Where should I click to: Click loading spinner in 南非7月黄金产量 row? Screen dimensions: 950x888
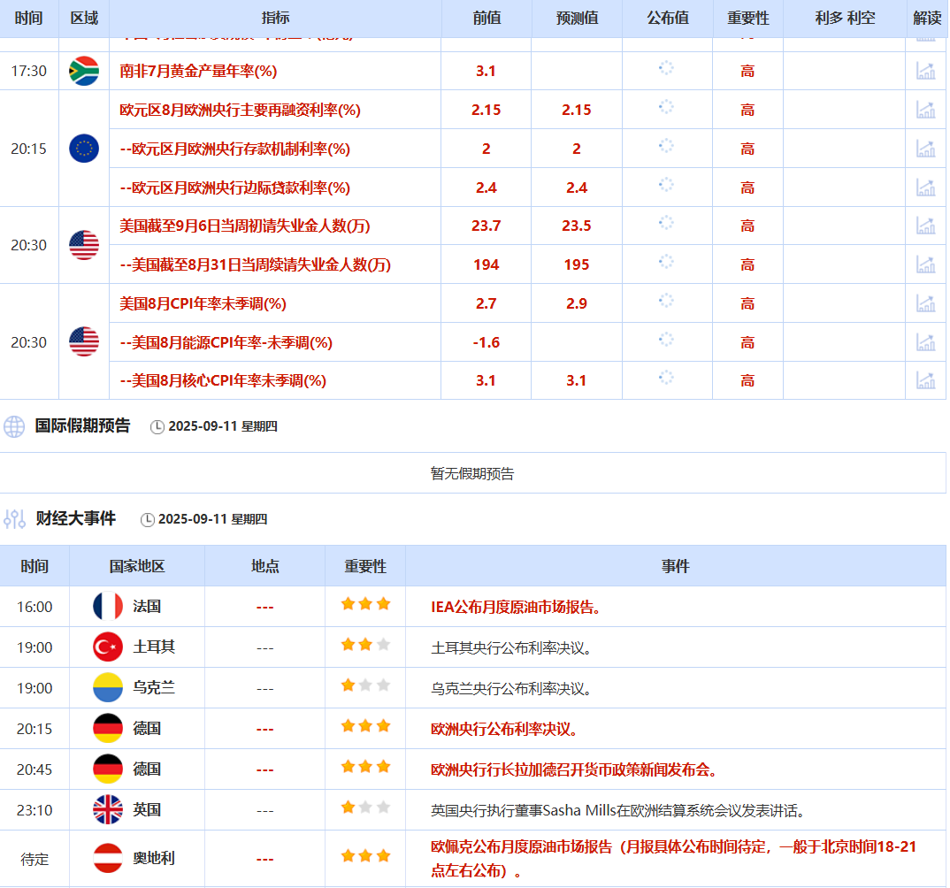click(666, 68)
